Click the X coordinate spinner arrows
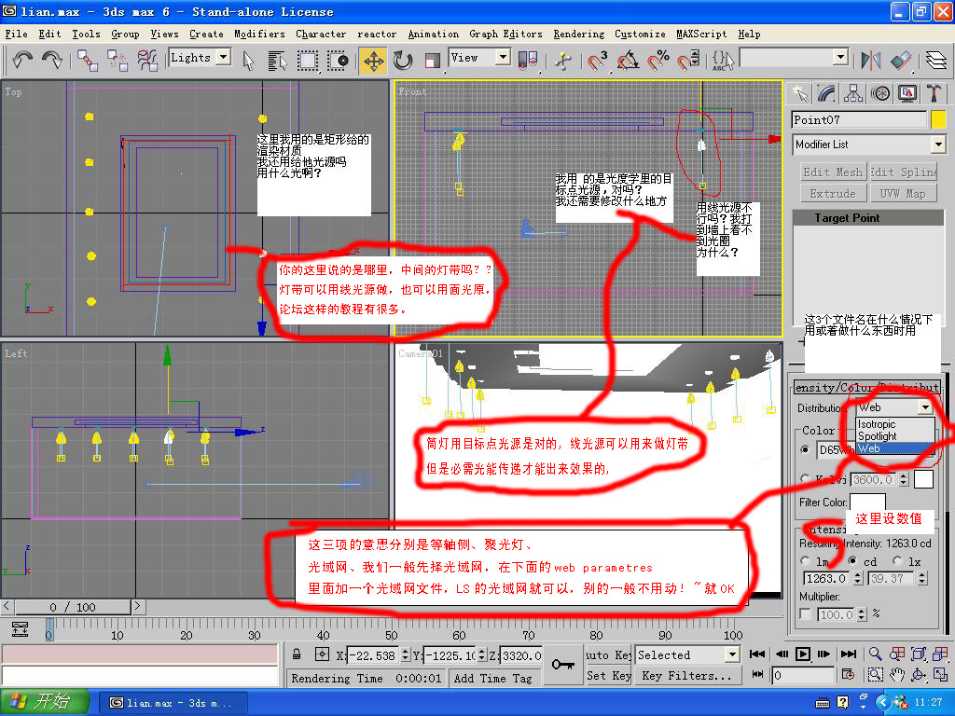Screen dimensions: 955x716 point(406,655)
